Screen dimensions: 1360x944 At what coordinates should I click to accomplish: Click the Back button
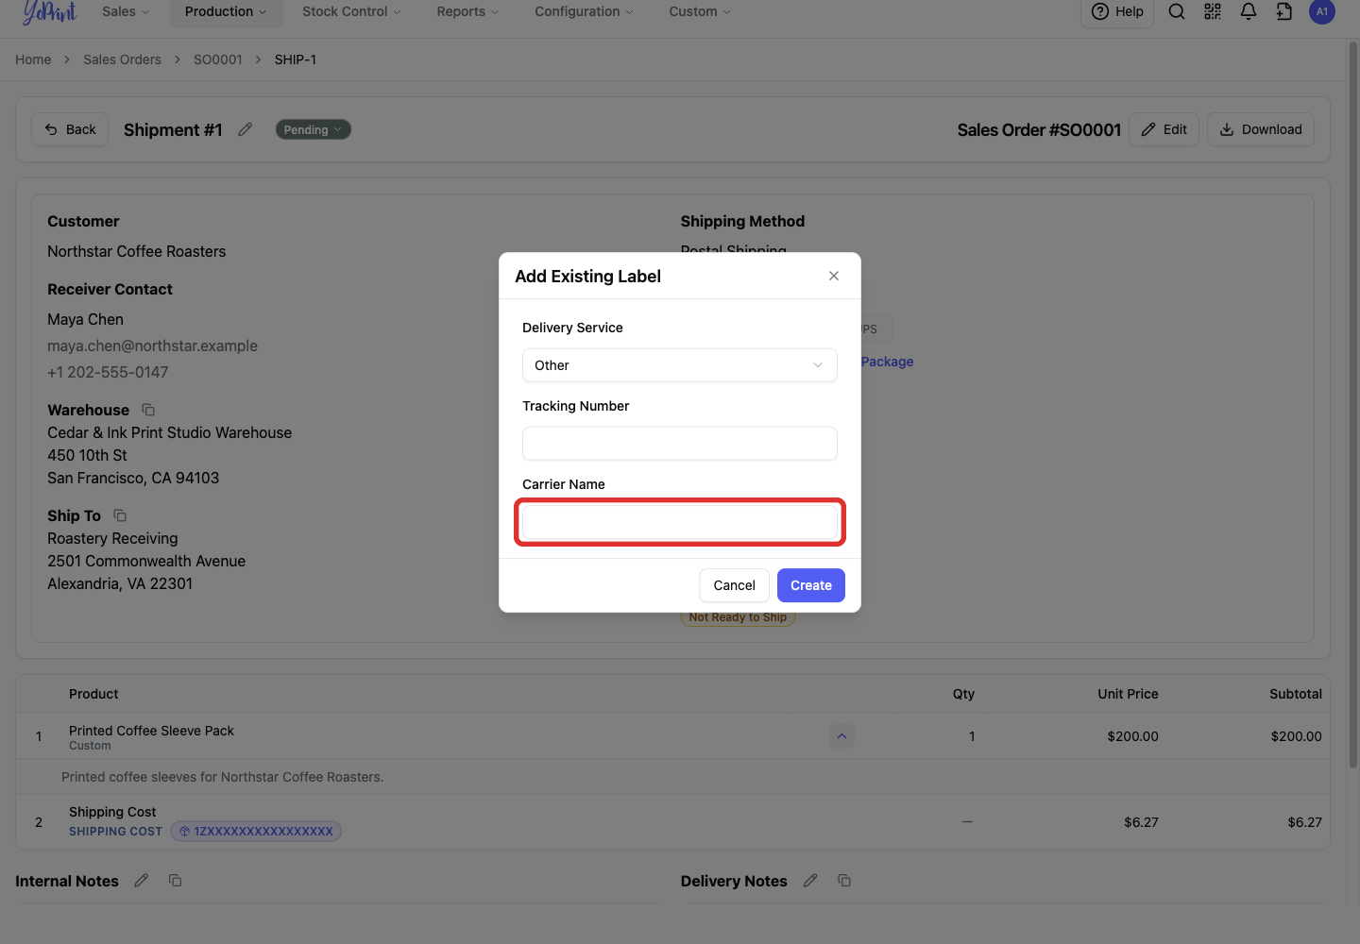click(71, 129)
